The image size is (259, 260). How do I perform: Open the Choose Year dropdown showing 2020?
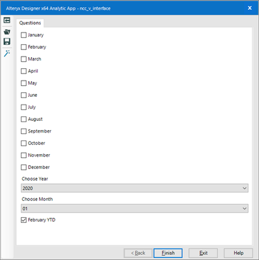click(x=134, y=188)
